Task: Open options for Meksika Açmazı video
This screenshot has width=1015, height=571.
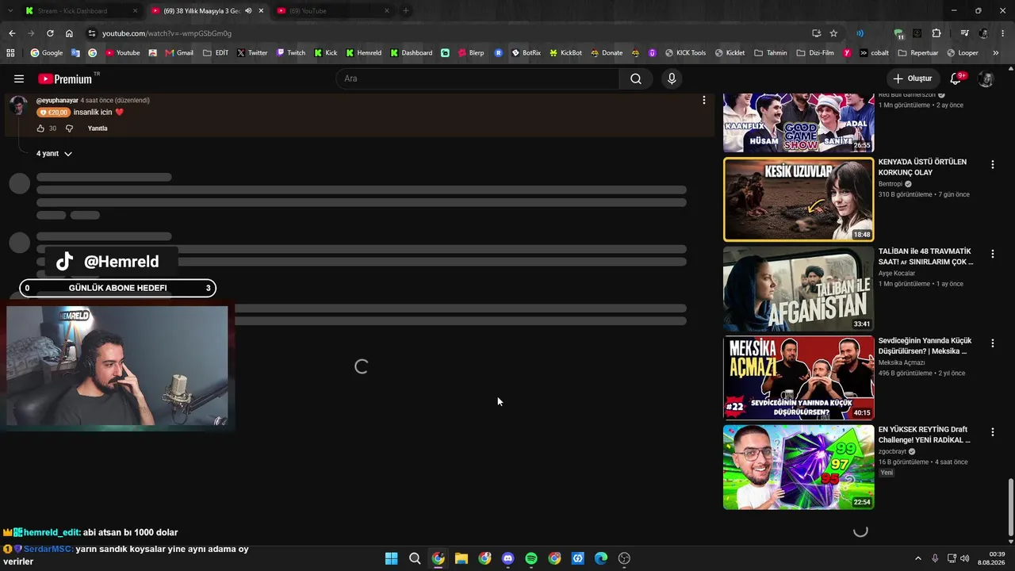Action: (x=992, y=343)
